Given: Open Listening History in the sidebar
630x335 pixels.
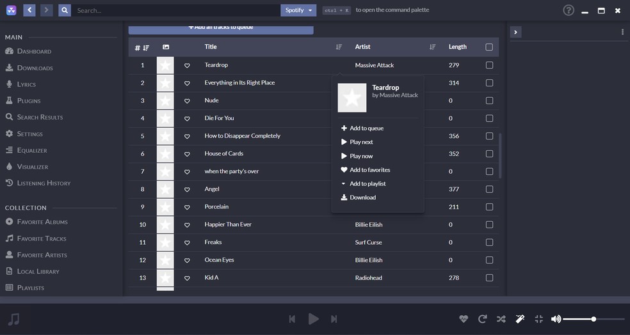Looking at the screenshot, I should point(44,183).
